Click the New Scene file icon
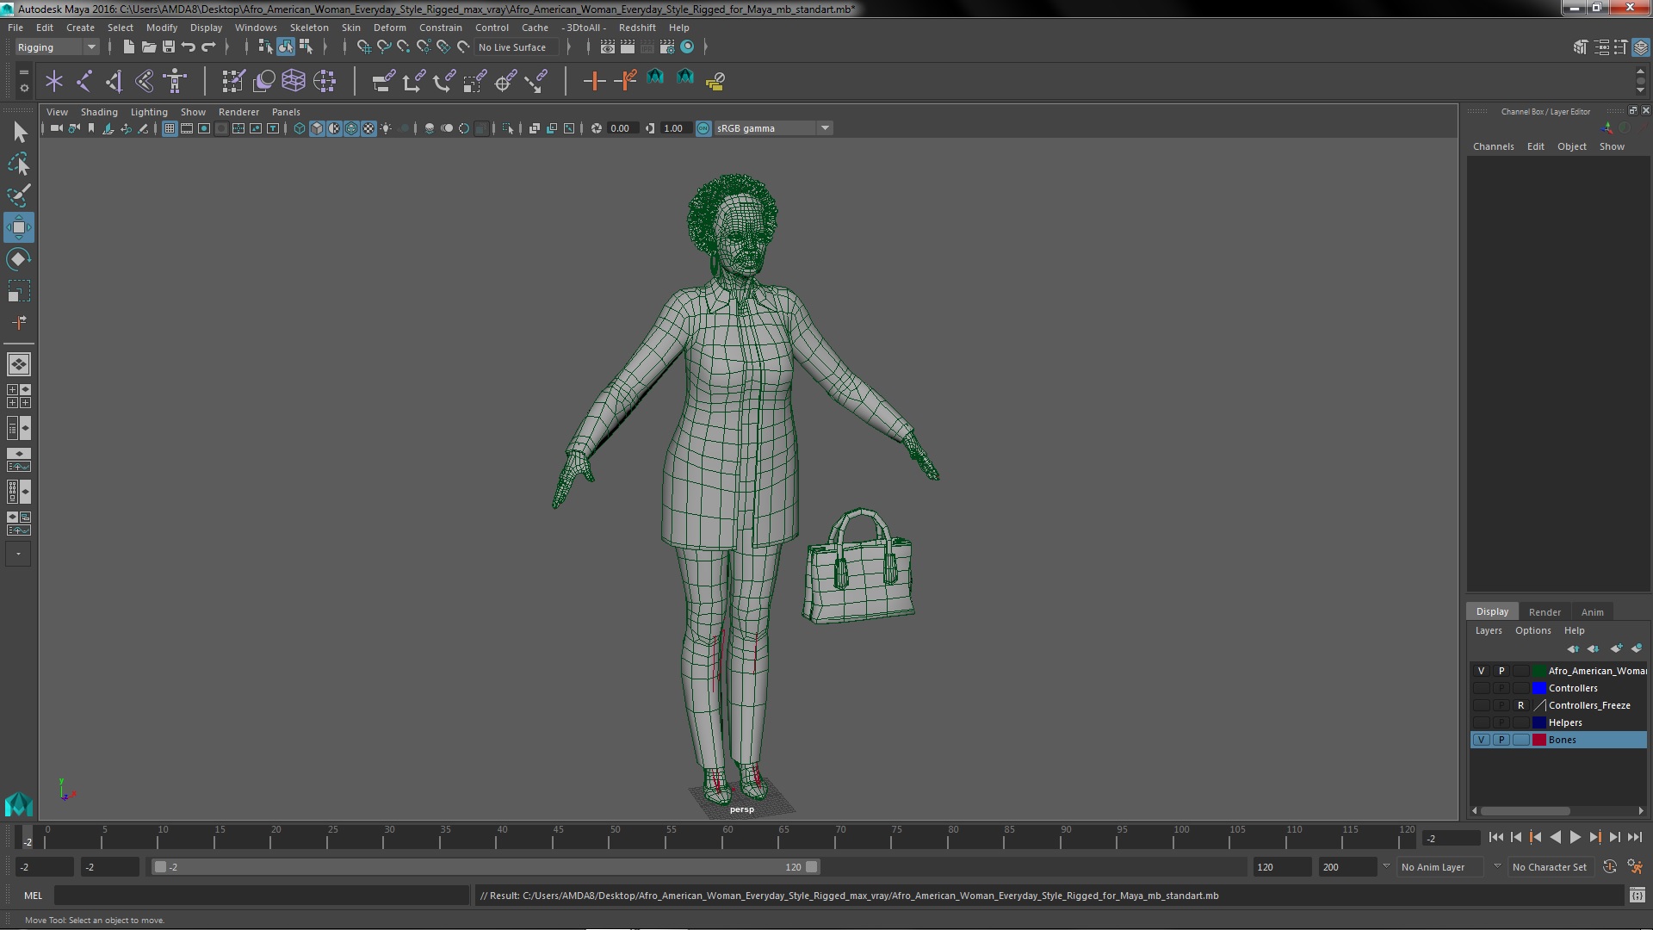The width and height of the screenshot is (1653, 930). point(128,47)
